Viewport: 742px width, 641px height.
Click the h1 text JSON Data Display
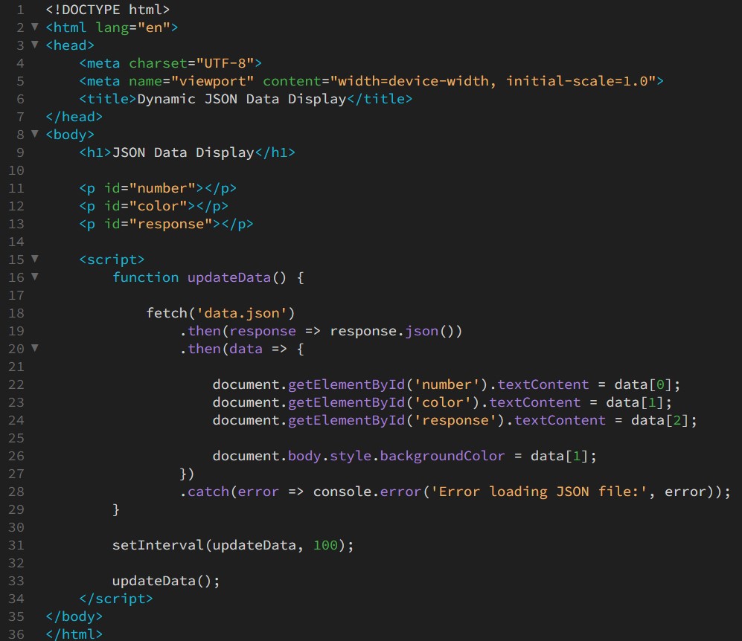click(183, 152)
